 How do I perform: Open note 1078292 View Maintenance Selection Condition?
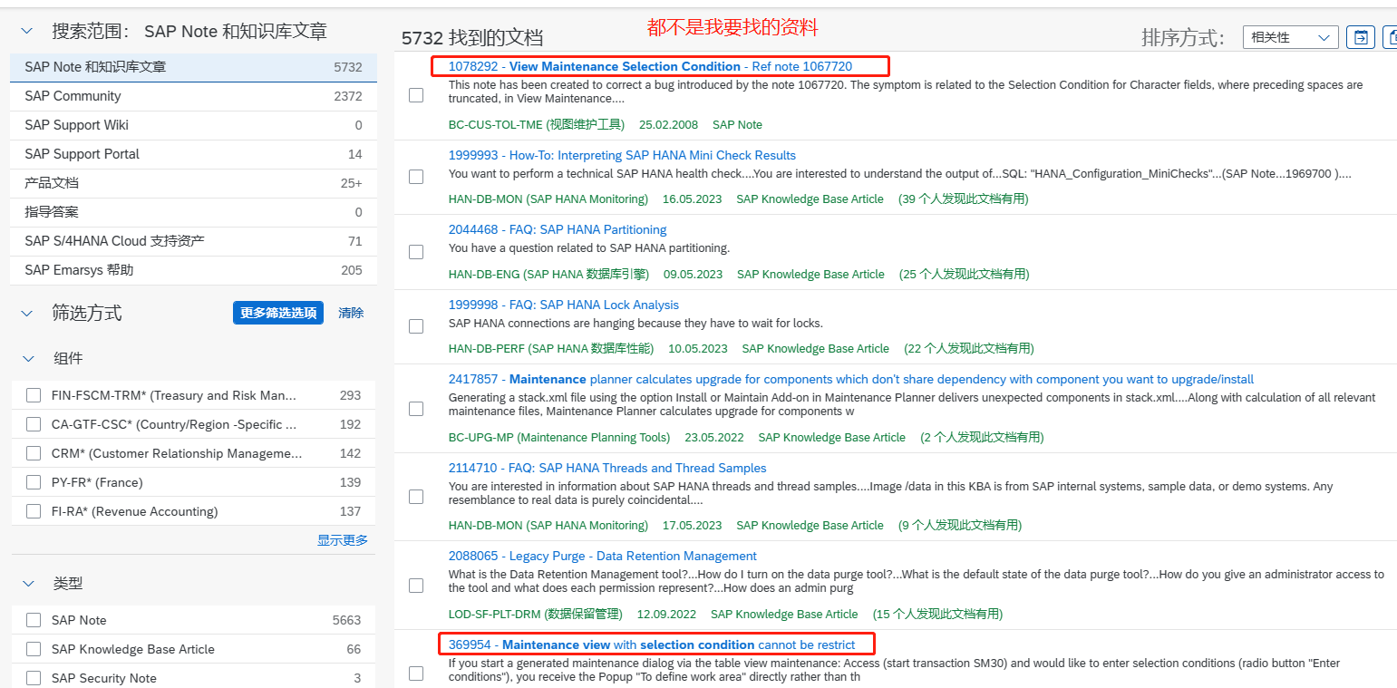[x=621, y=65]
